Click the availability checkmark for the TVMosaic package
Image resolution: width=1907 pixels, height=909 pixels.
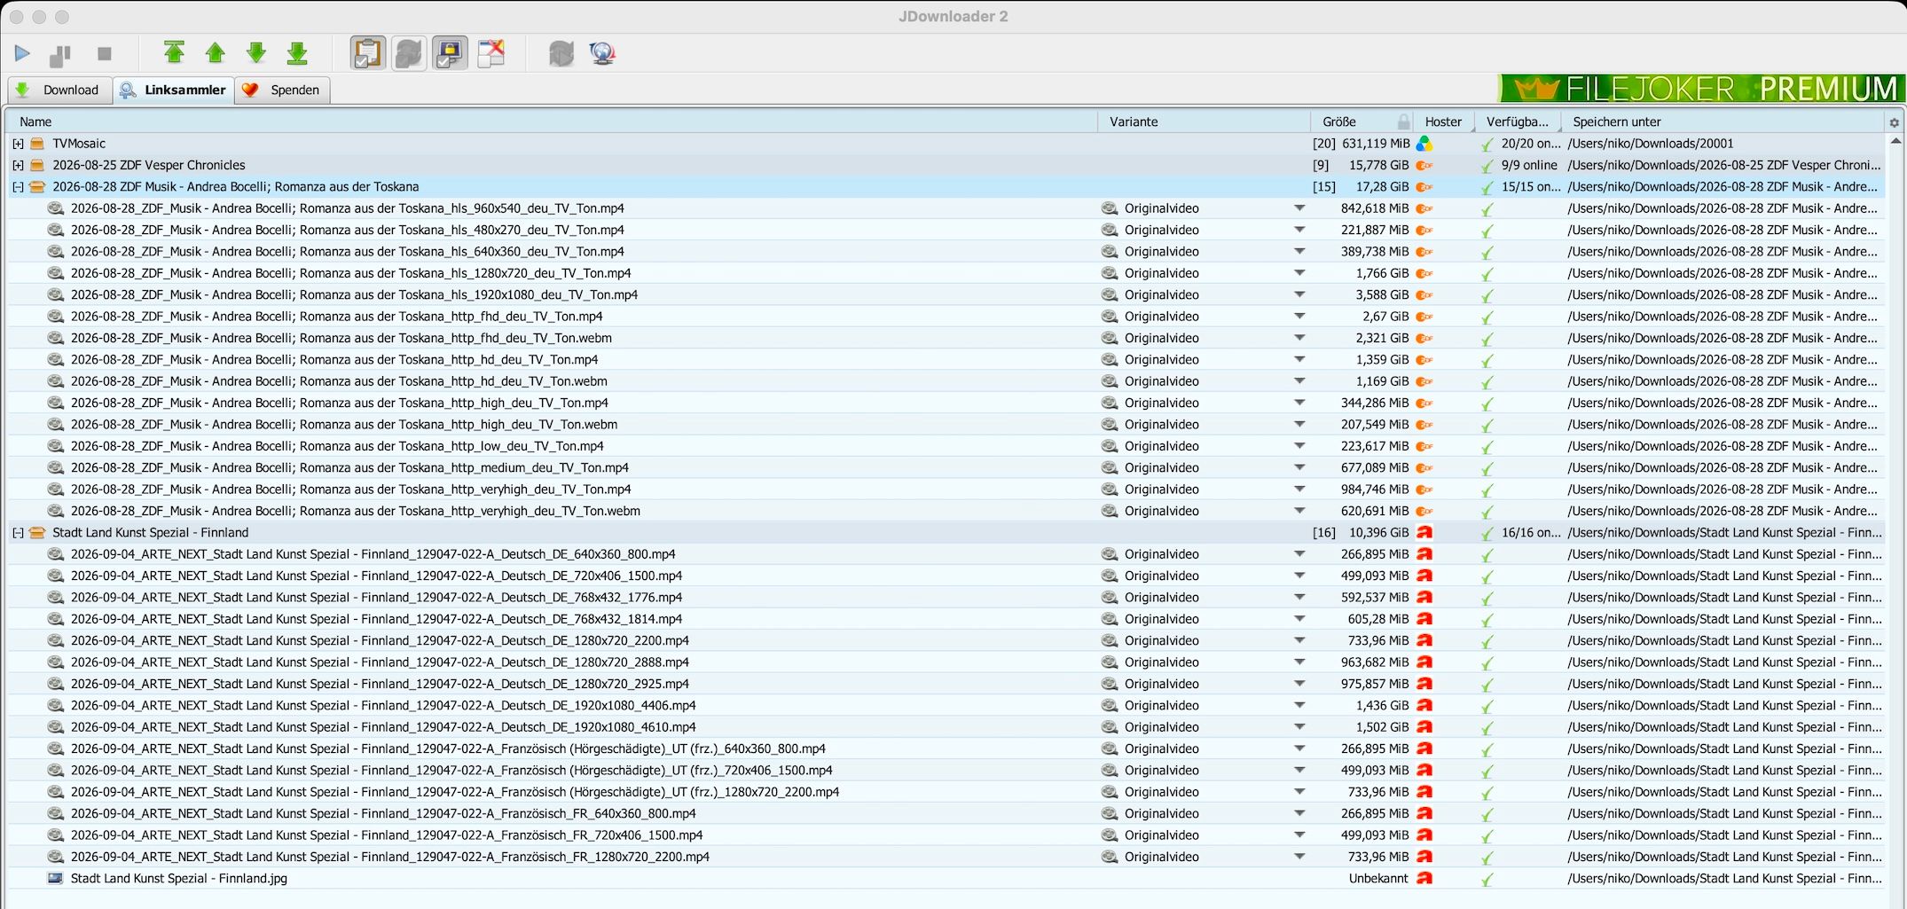[x=1487, y=144]
